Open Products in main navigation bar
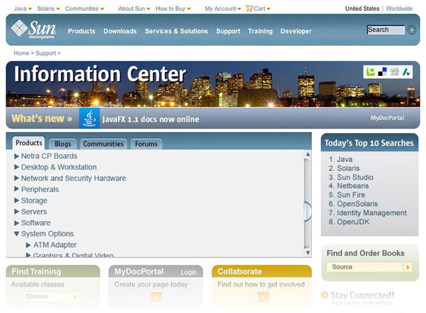Screen dimensions: 426x313 [x=81, y=31]
